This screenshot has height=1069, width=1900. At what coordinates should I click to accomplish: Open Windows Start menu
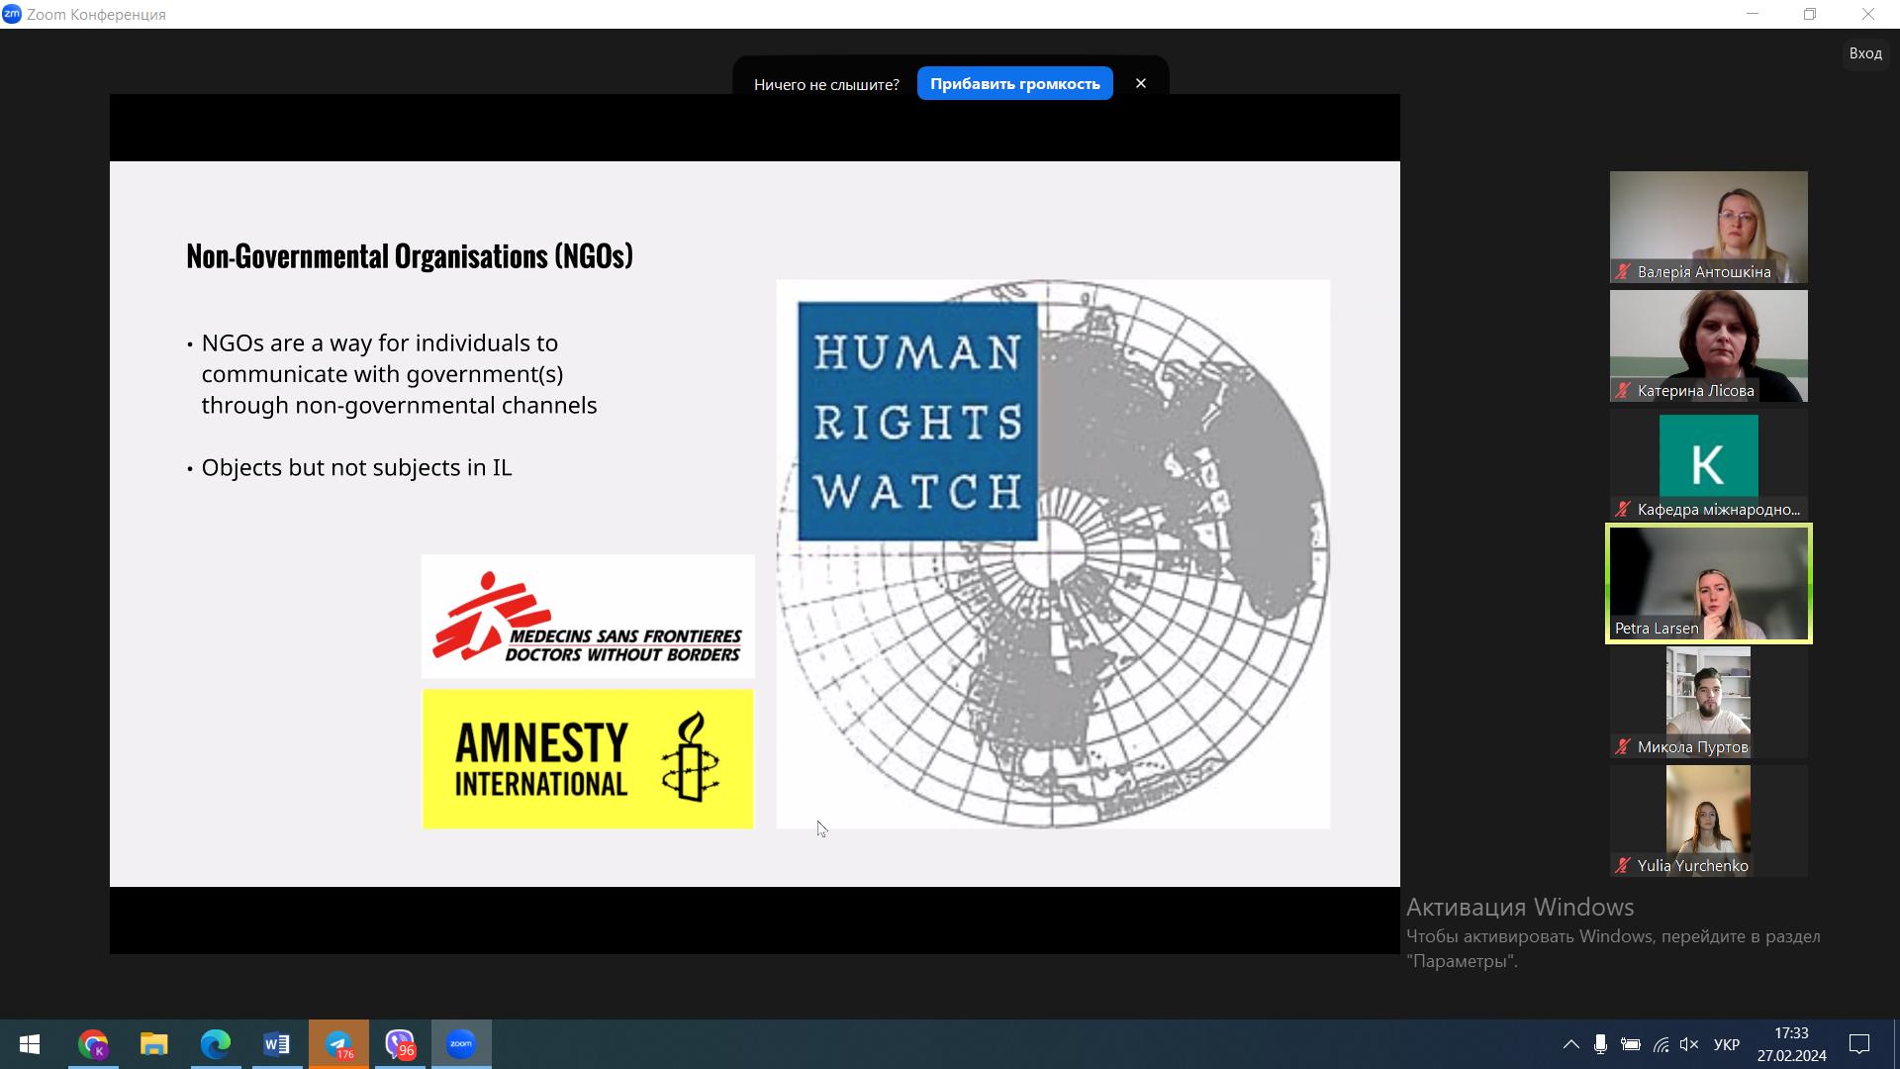(x=30, y=1044)
